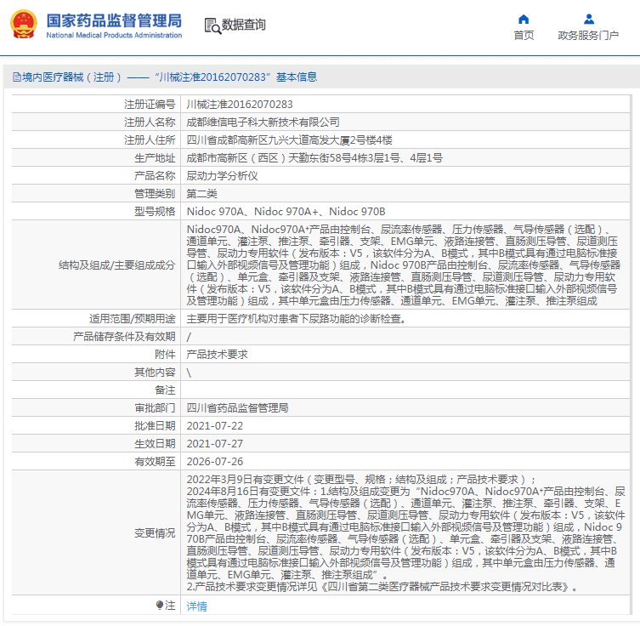Select expiry date 2026-07-26
The width and height of the screenshot is (640, 626).
coord(215,462)
